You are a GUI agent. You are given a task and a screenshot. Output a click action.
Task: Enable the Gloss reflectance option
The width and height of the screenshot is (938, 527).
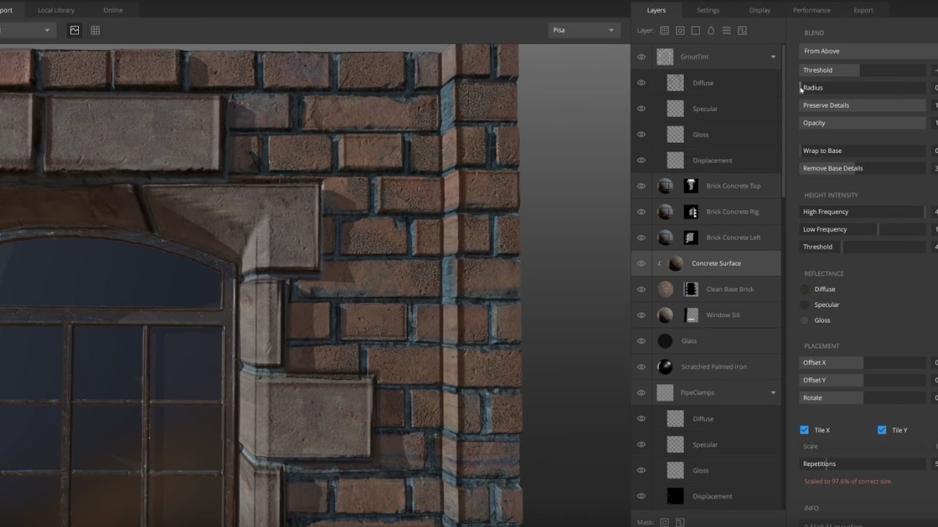click(x=804, y=320)
